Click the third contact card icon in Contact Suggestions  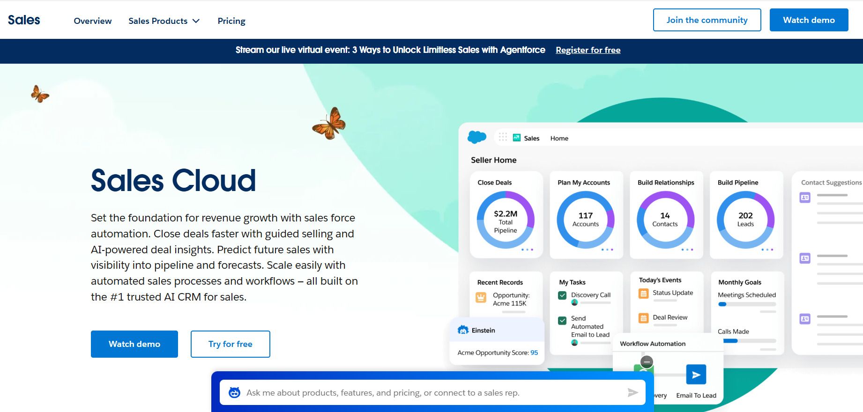coord(805,319)
